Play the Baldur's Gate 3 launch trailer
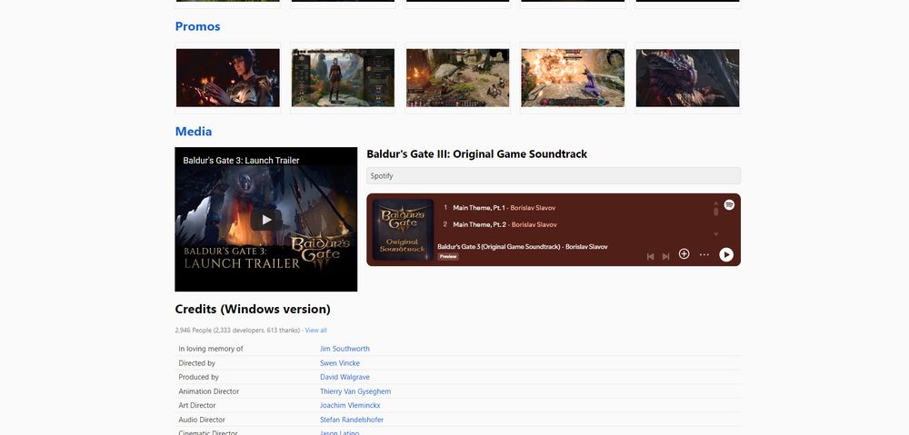 click(x=266, y=220)
